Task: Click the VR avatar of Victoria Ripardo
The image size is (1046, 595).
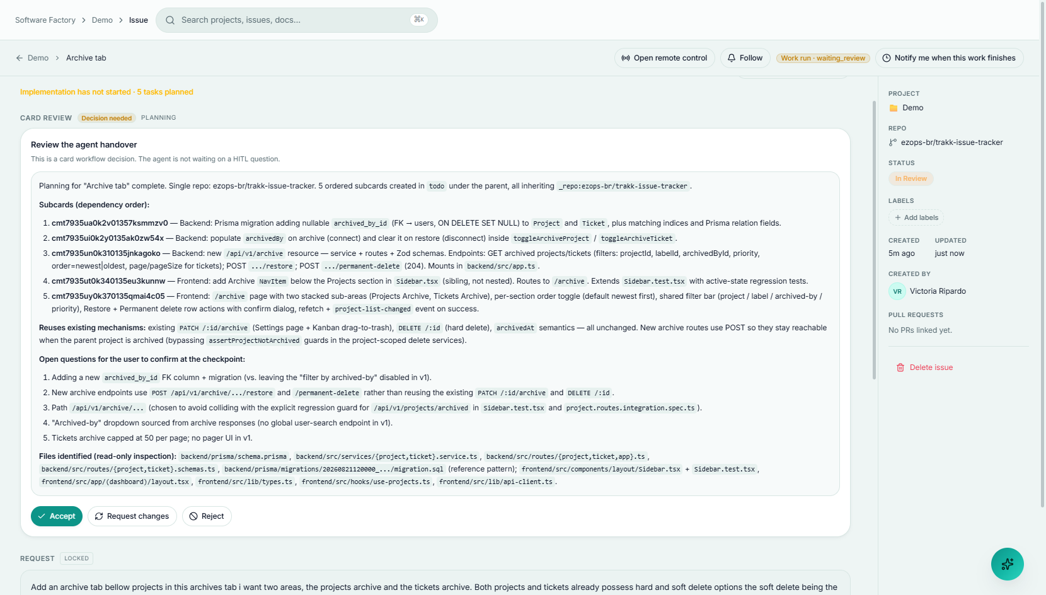Action: point(897,291)
